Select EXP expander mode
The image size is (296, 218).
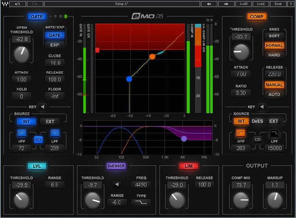pos(55,45)
